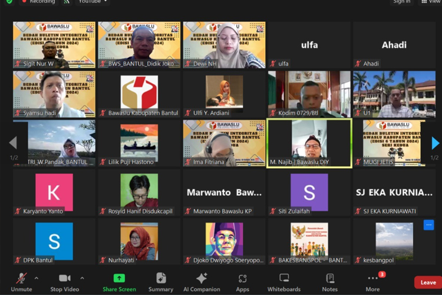
Task: Open the View layout menu
Action: [x=432, y=2]
